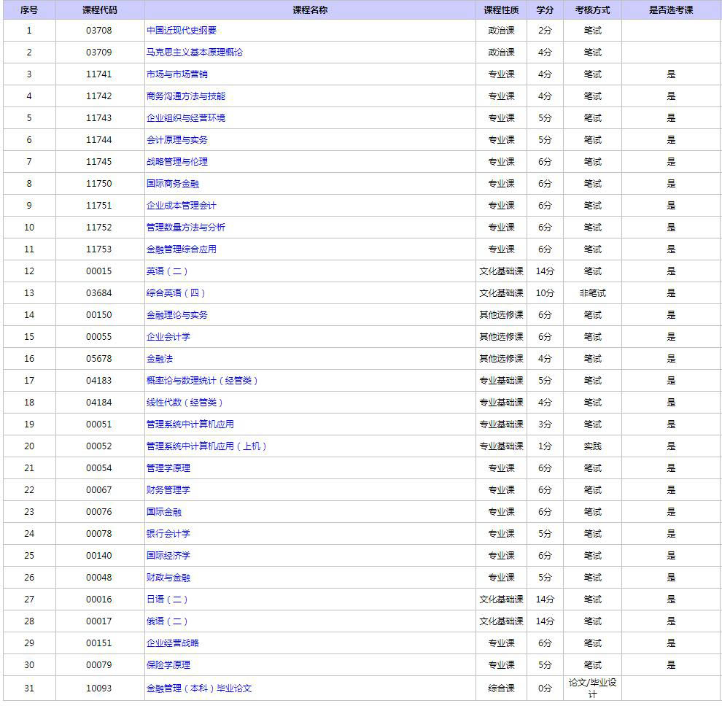Viewport: 722px width, 706px height.
Task: Click 其他选修课 in the 金融法 row
Action: [502, 359]
